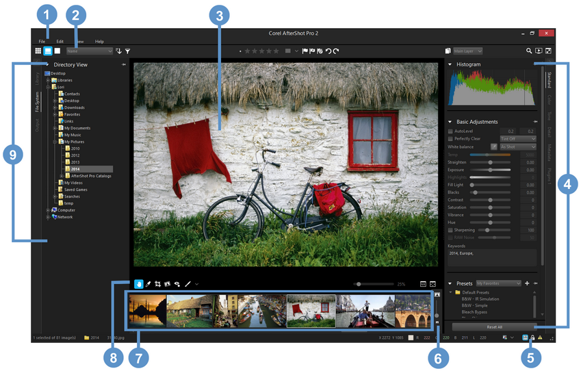Select the Crop tool
This screenshot has width=581, height=371.
(x=157, y=283)
